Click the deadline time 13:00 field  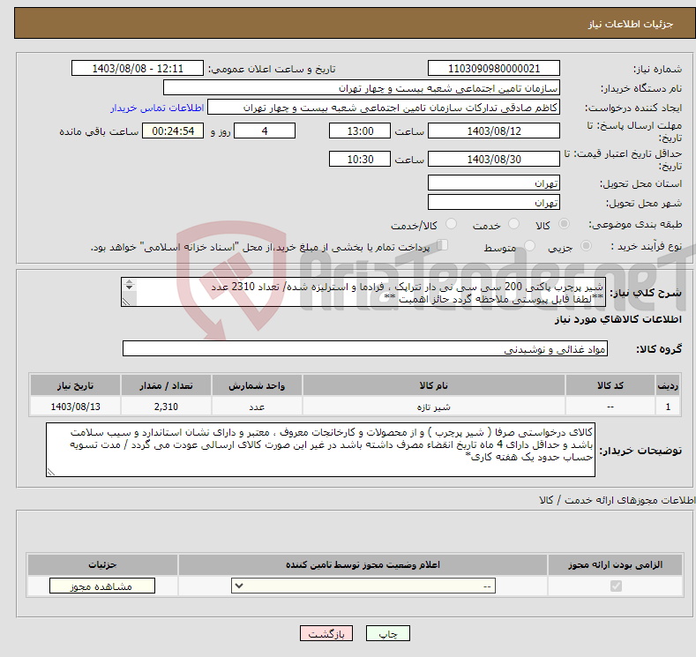tap(360, 131)
